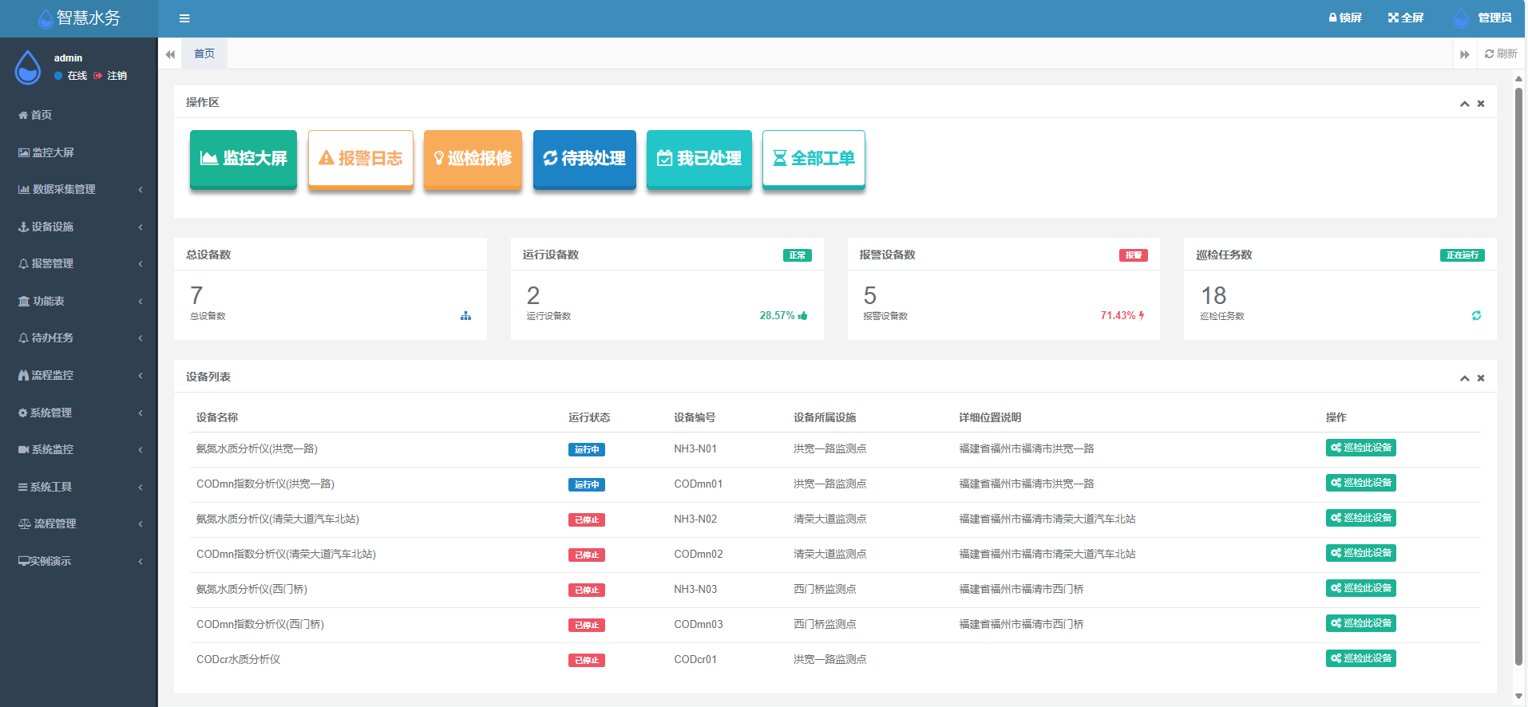Open the 全部工单 button
This screenshot has height=707, width=1528.
(x=813, y=159)
